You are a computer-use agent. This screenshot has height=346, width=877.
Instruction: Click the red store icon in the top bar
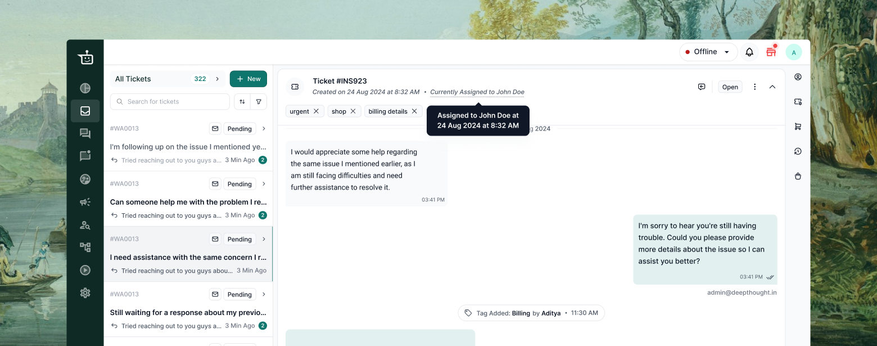(771, 52)
